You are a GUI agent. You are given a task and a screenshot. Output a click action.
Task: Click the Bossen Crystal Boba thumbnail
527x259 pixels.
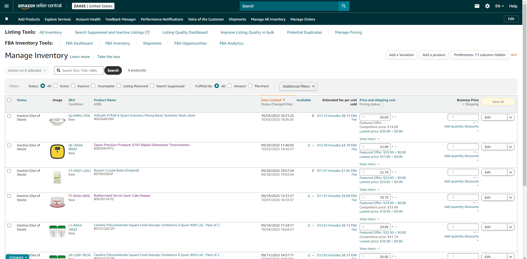pos(57,177)
